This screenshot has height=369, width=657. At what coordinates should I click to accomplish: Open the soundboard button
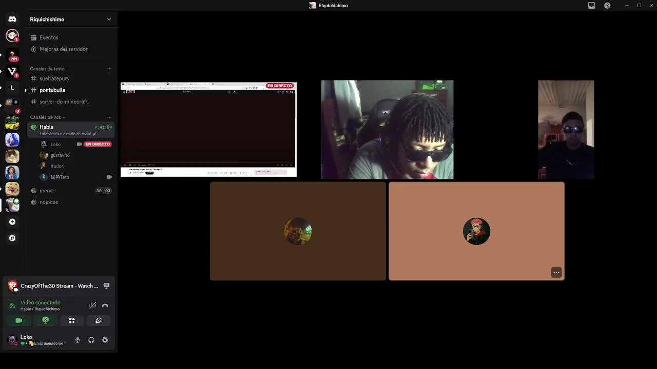99,321
